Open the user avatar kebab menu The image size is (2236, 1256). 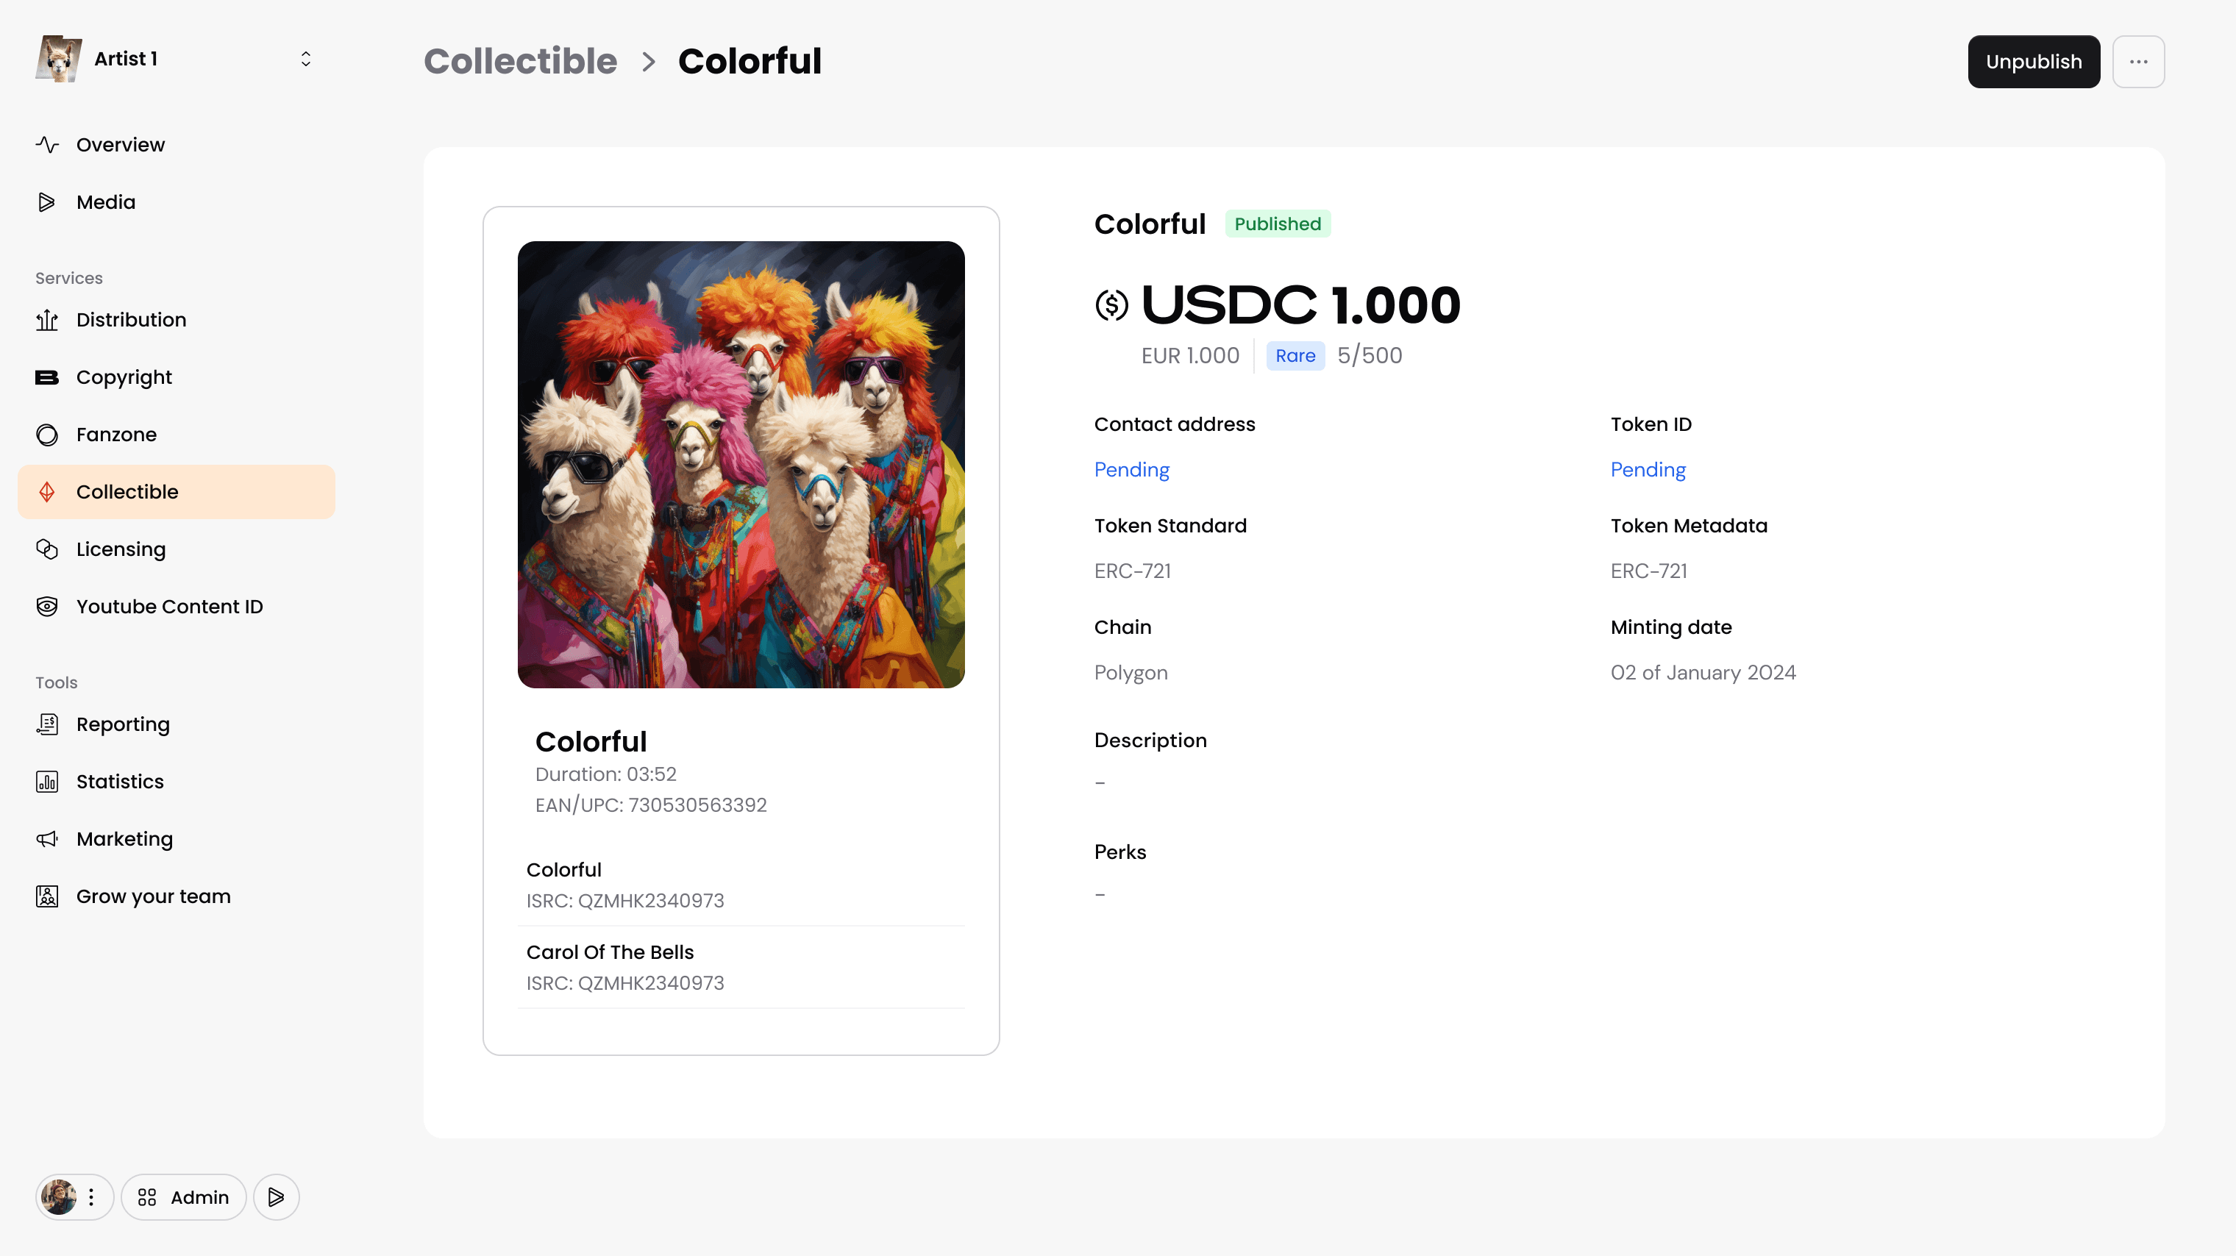pyautogui.click(x=91, y=1198)
